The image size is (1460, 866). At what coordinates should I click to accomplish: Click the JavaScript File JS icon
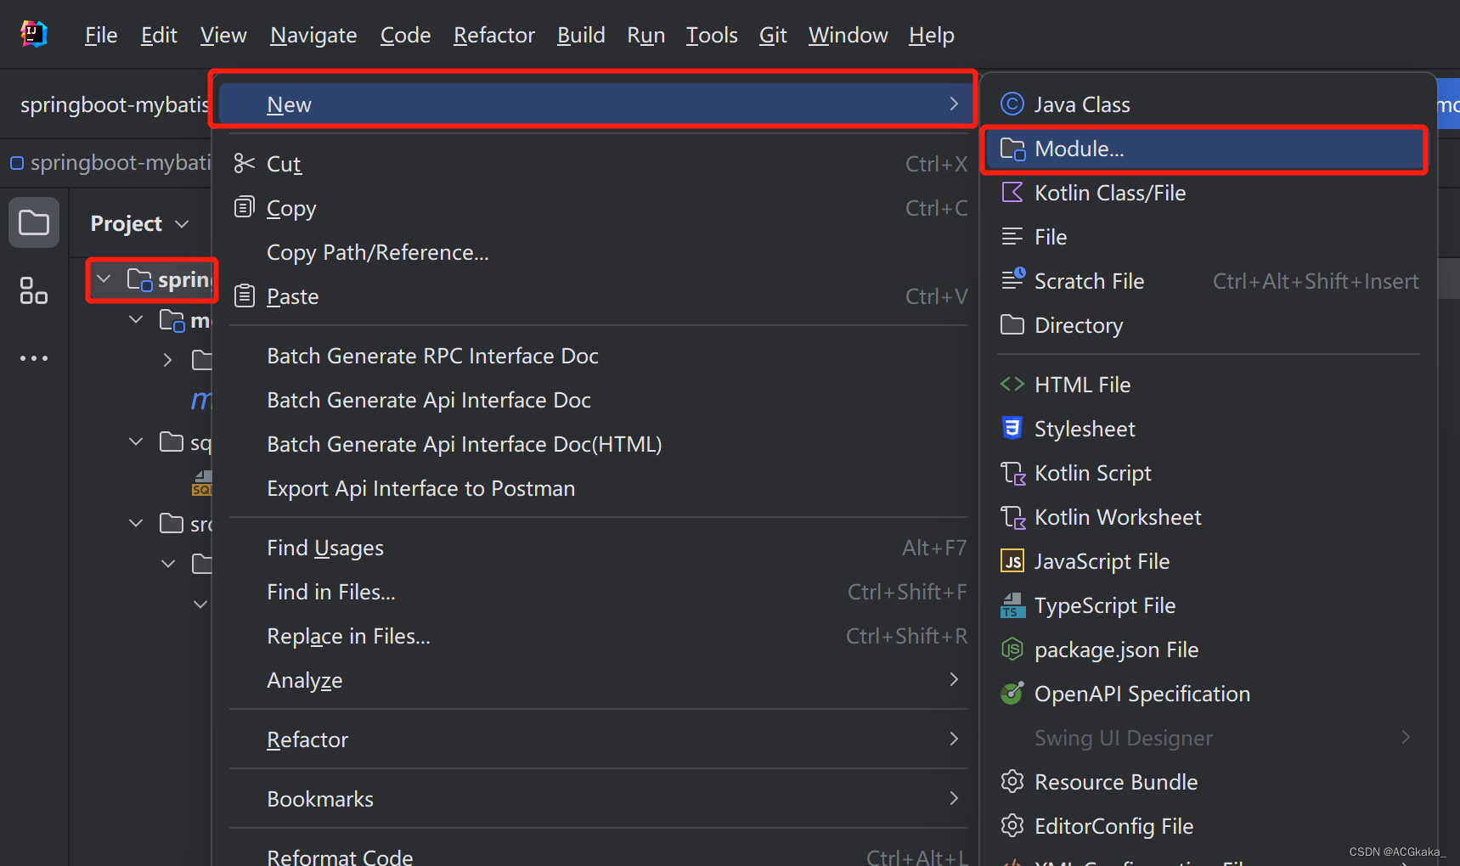pos(1012,561)
